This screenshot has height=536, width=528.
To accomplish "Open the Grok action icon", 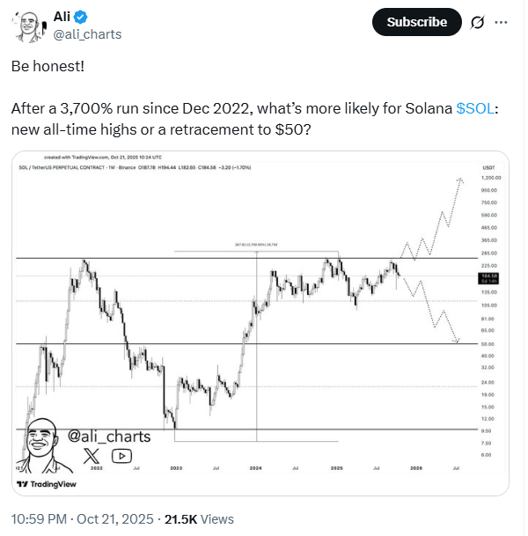I will coord(479,22).
